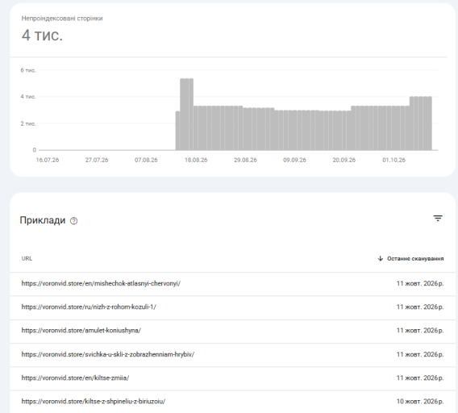
Task: Select the 07.08.26 chart axis date
Action: coord(146,160)
